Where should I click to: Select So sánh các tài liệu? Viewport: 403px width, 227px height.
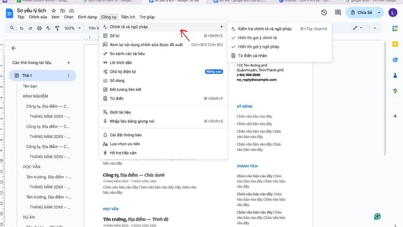[x=163, y=54]
